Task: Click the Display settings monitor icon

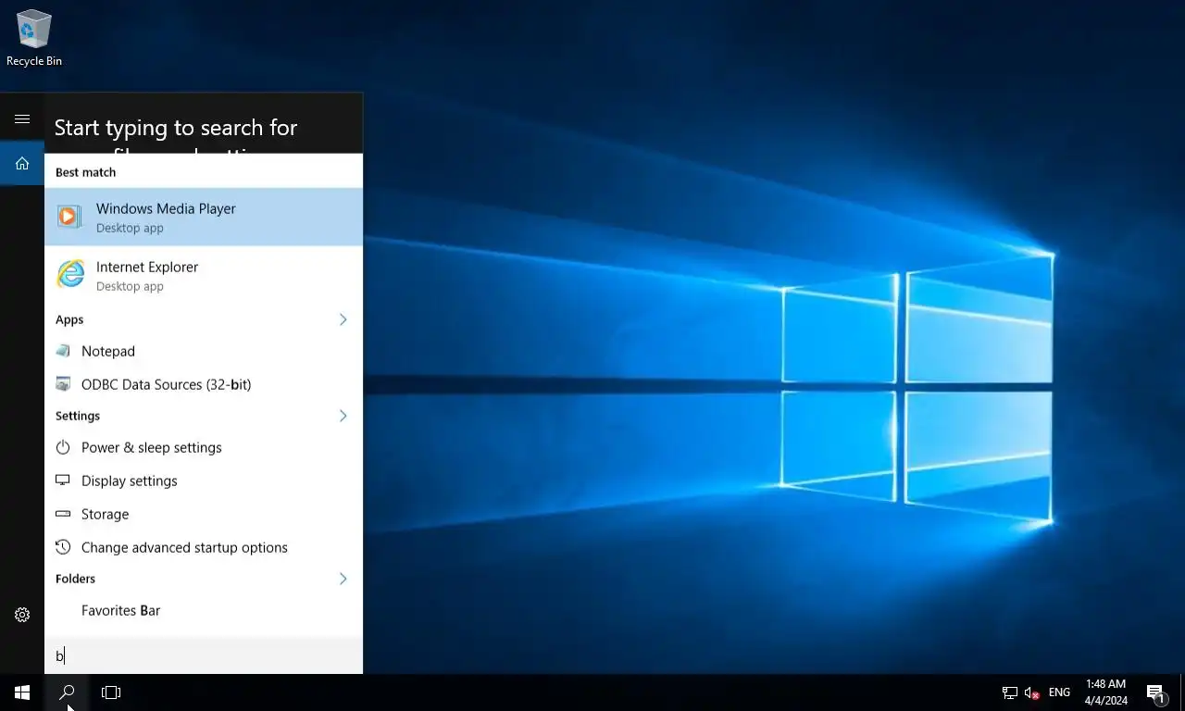Action: [x=63, y=480]
